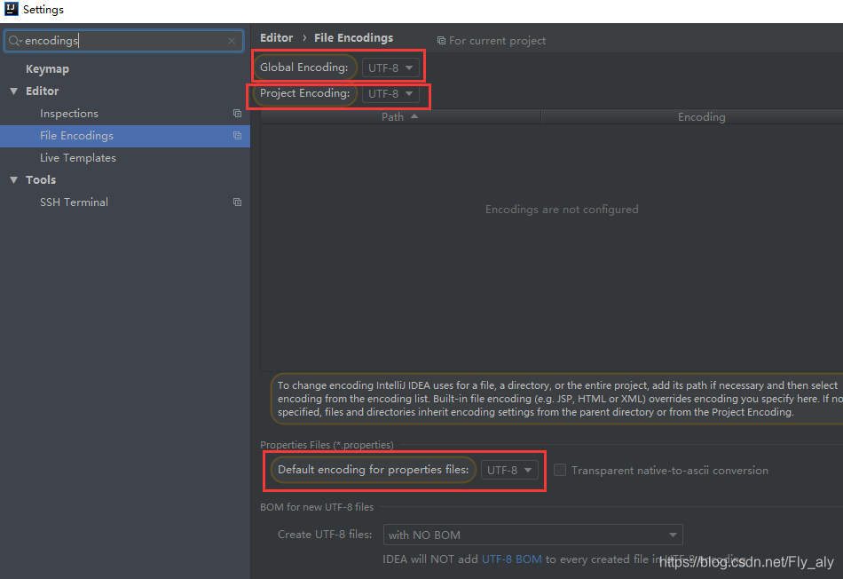
Task: Open the Project Encoding dropdown
Action: [390, 93]
